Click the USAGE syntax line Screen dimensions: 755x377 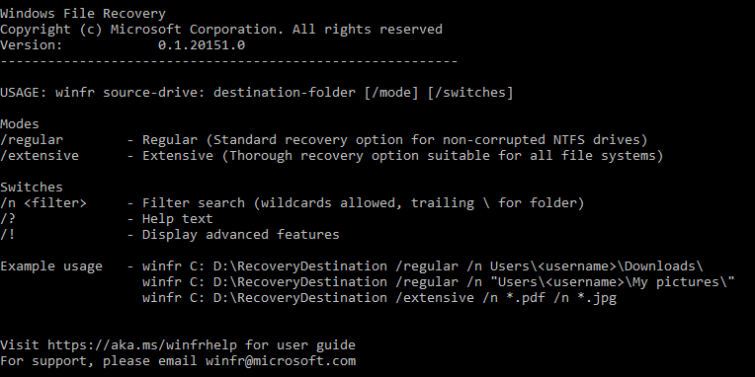tap(257, 93)
